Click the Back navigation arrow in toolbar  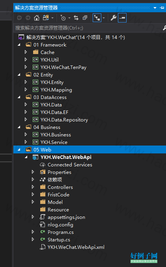coord(19,18)
